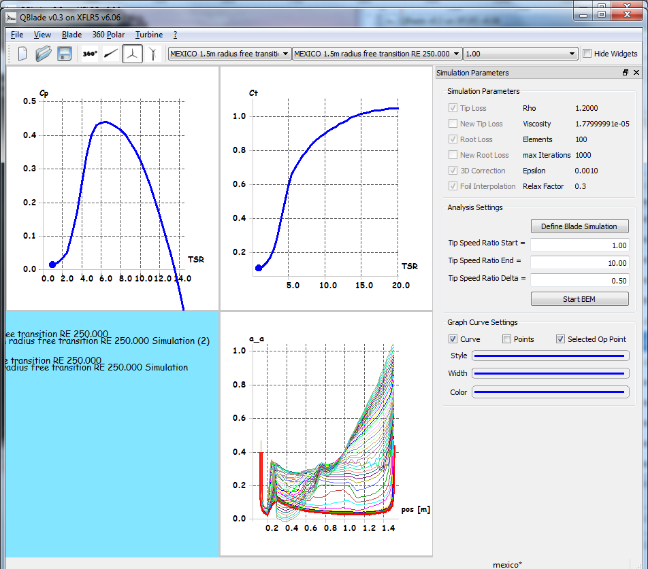This screenshot has width=648, height=569.
Task: Select the blade design toolbar icon
Action: (111, 54)
